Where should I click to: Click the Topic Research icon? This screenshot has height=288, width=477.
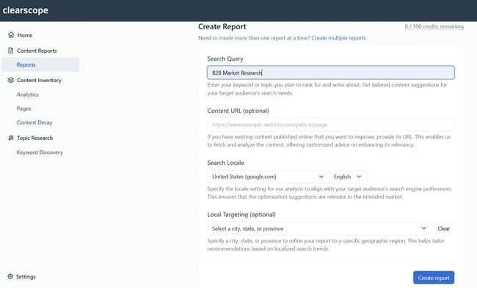(11, 138)
